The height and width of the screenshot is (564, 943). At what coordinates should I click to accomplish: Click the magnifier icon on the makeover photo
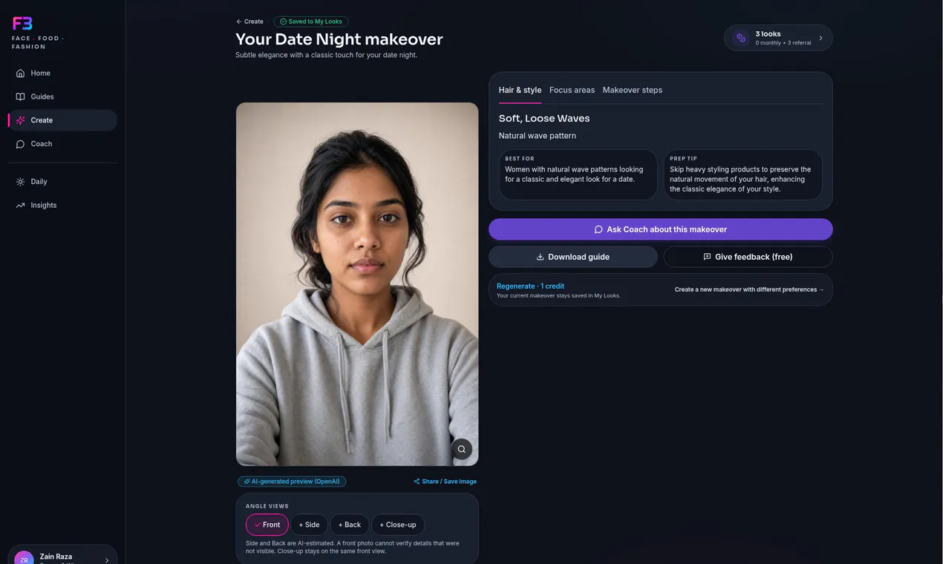(461, 449)
